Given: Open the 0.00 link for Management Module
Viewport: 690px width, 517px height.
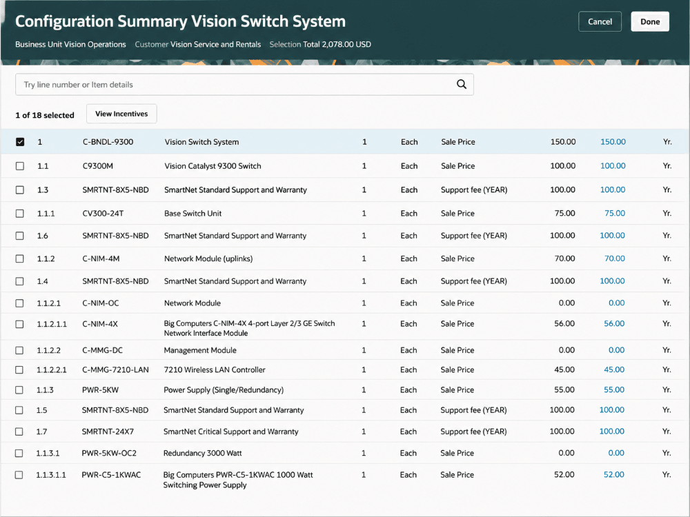Looking at the screenshot, I should pos(616,350).
